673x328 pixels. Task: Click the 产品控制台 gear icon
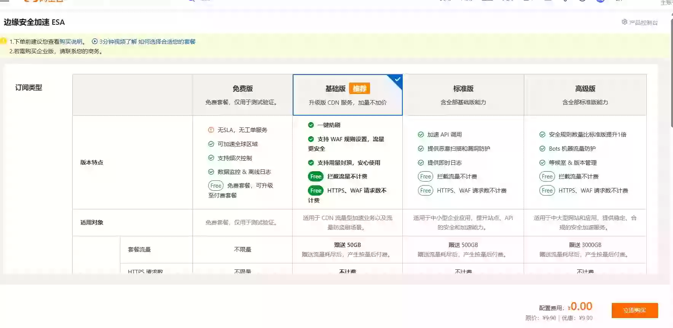[x=624, y=22]
